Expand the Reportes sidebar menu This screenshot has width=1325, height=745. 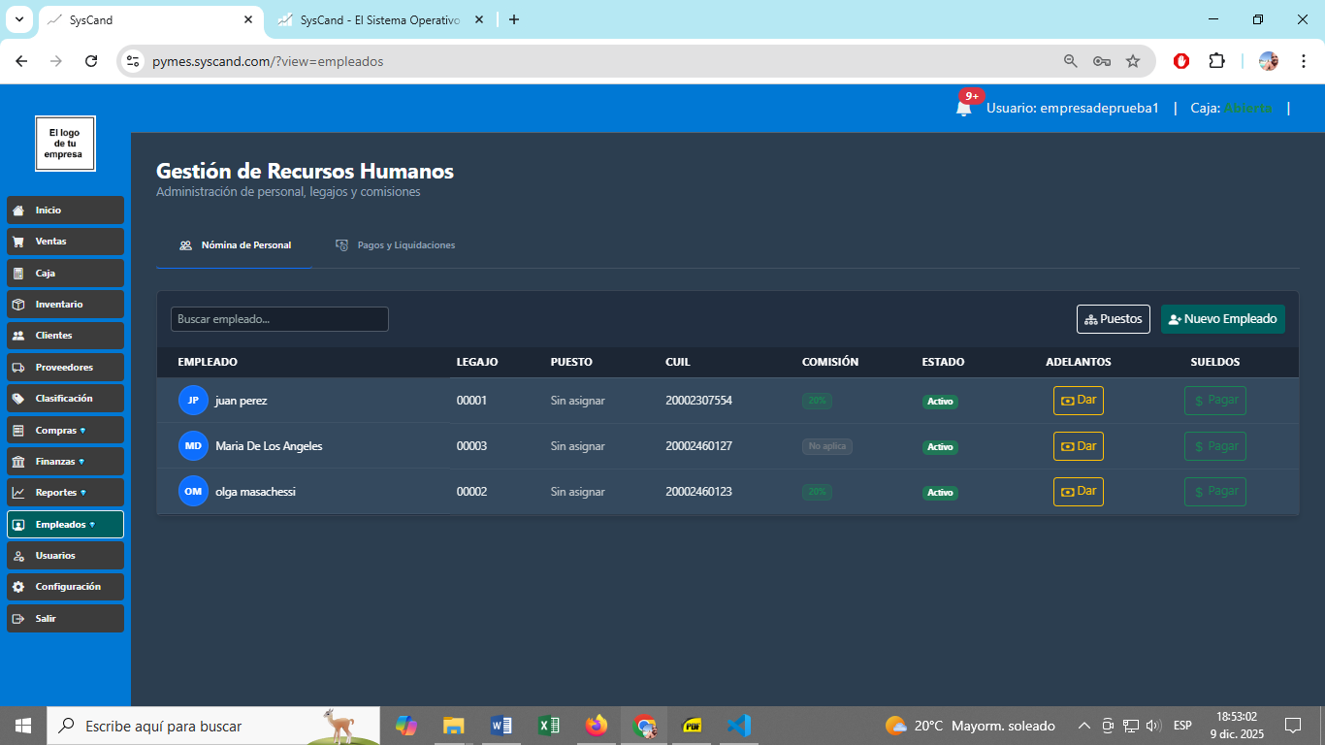(65, 493)
